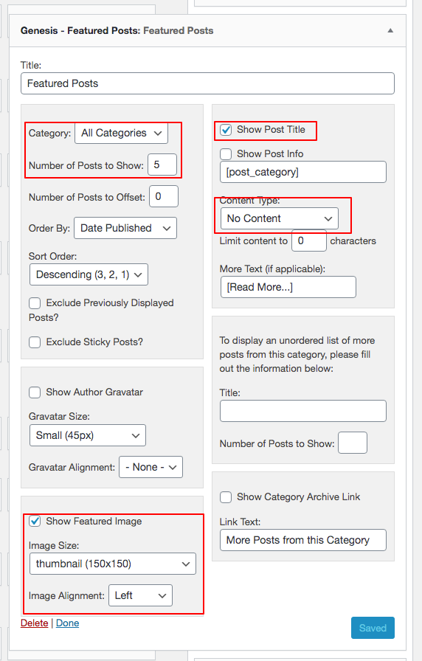Click the Done link

(67, 623)
